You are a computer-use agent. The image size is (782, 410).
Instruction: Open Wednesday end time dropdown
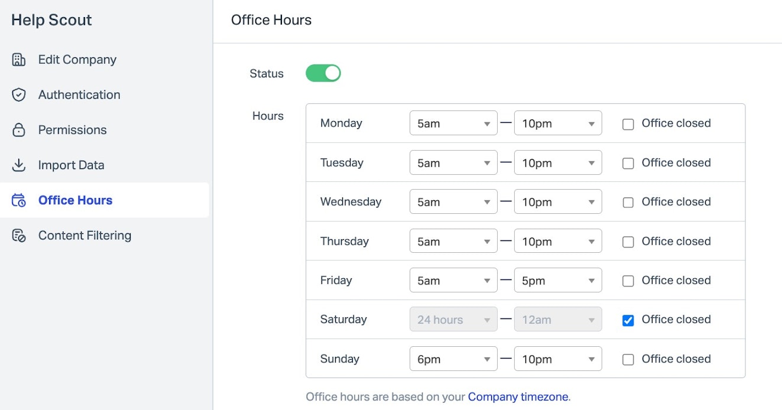click(x=558, y=201)
